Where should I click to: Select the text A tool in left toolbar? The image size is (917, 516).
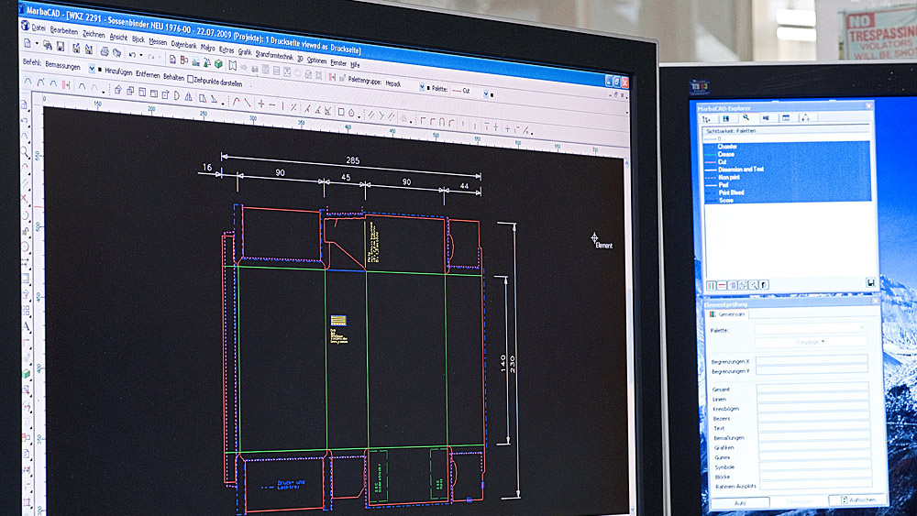(x=27, y=328)
